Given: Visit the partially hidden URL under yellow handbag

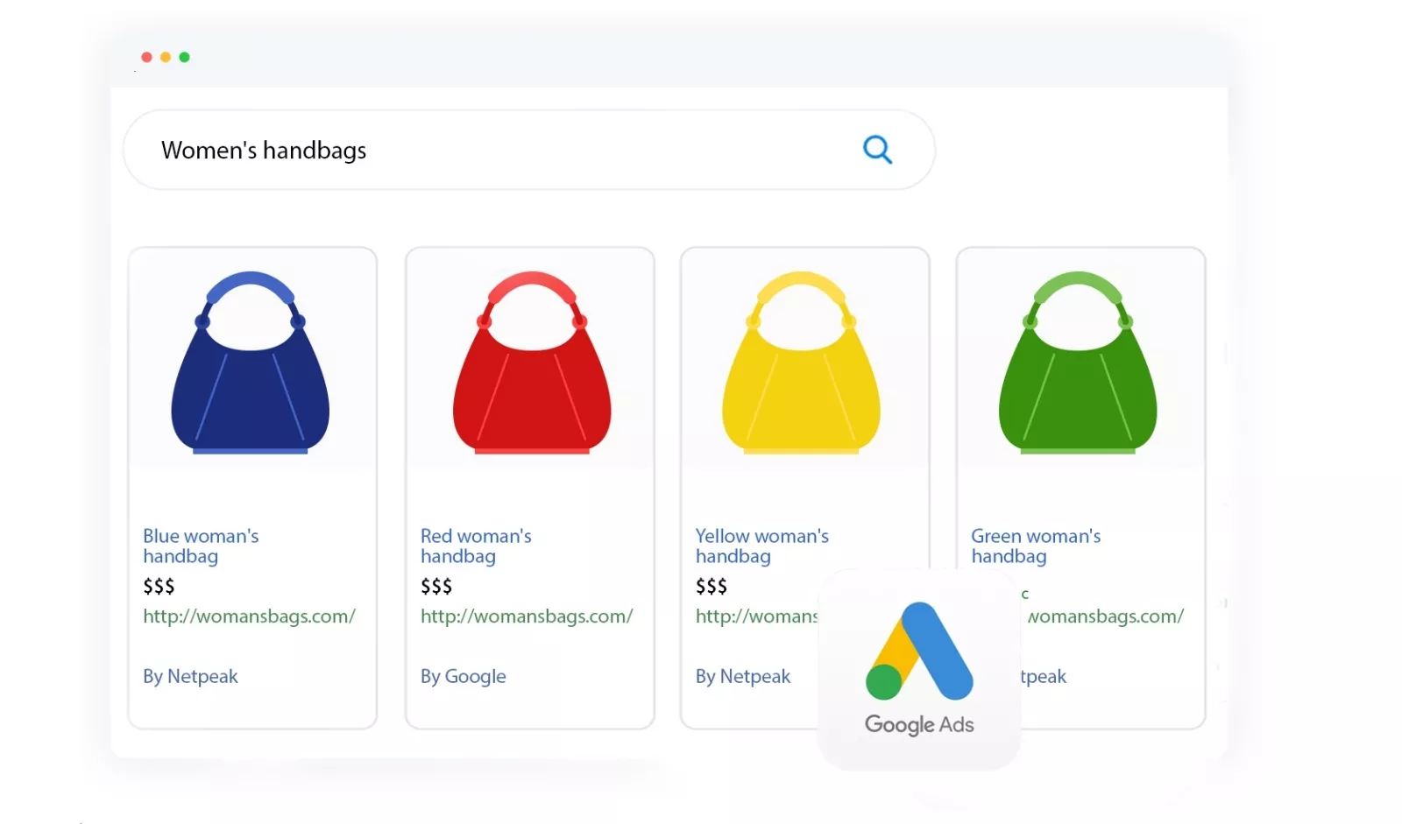Looking at the screenshot, I should (x=757, y=616).
